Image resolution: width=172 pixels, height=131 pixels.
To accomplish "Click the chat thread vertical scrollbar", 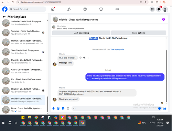I will pos(166,76).
